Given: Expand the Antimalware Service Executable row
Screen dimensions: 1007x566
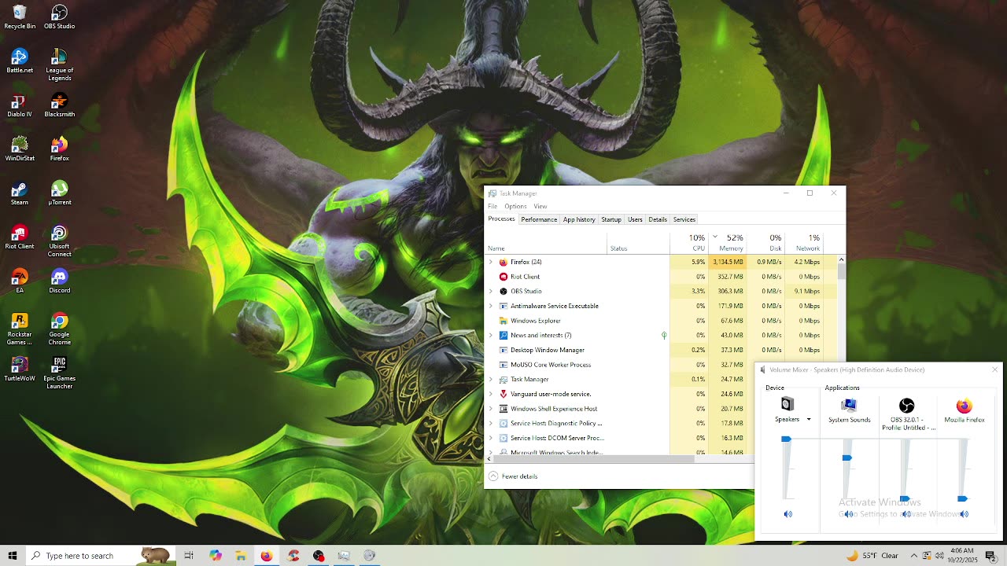Looking at the screenshot, I should point(491,306).
